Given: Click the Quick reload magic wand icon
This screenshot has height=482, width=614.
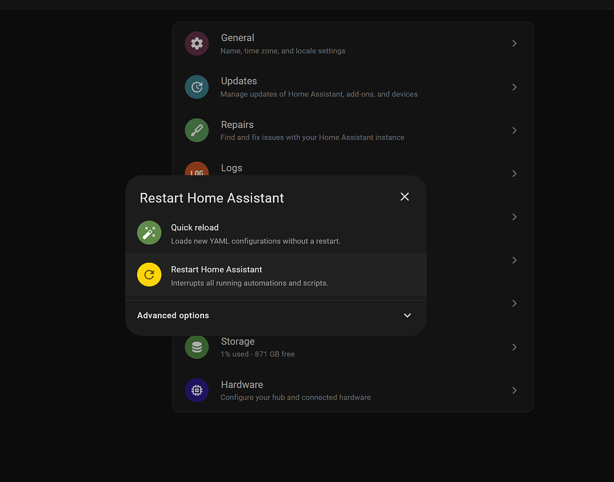Looking at the screenshot, I should tap(149, 233).
